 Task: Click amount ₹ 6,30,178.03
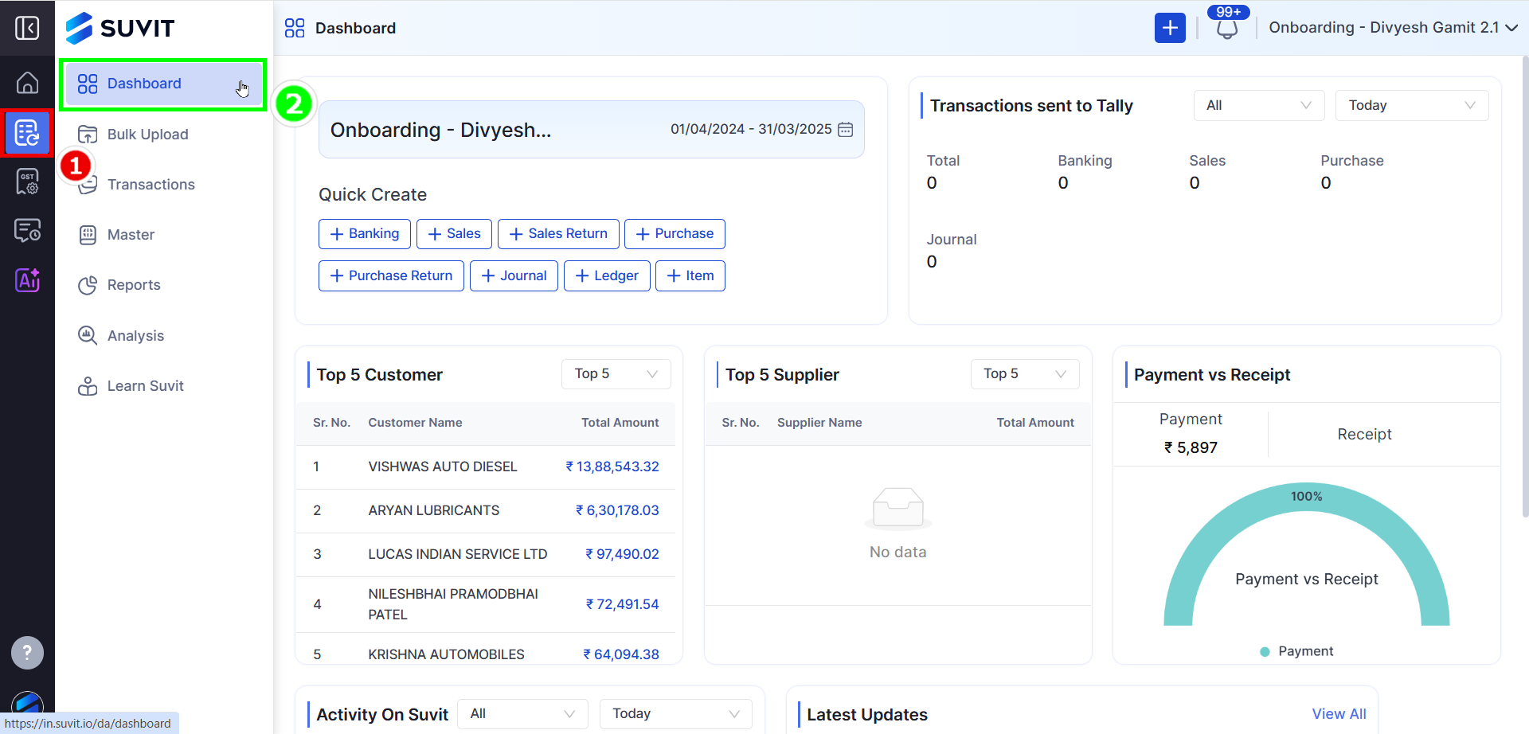tap(617, 510)
